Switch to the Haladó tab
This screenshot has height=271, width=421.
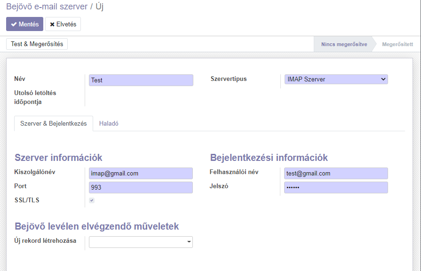click(109, 124)
